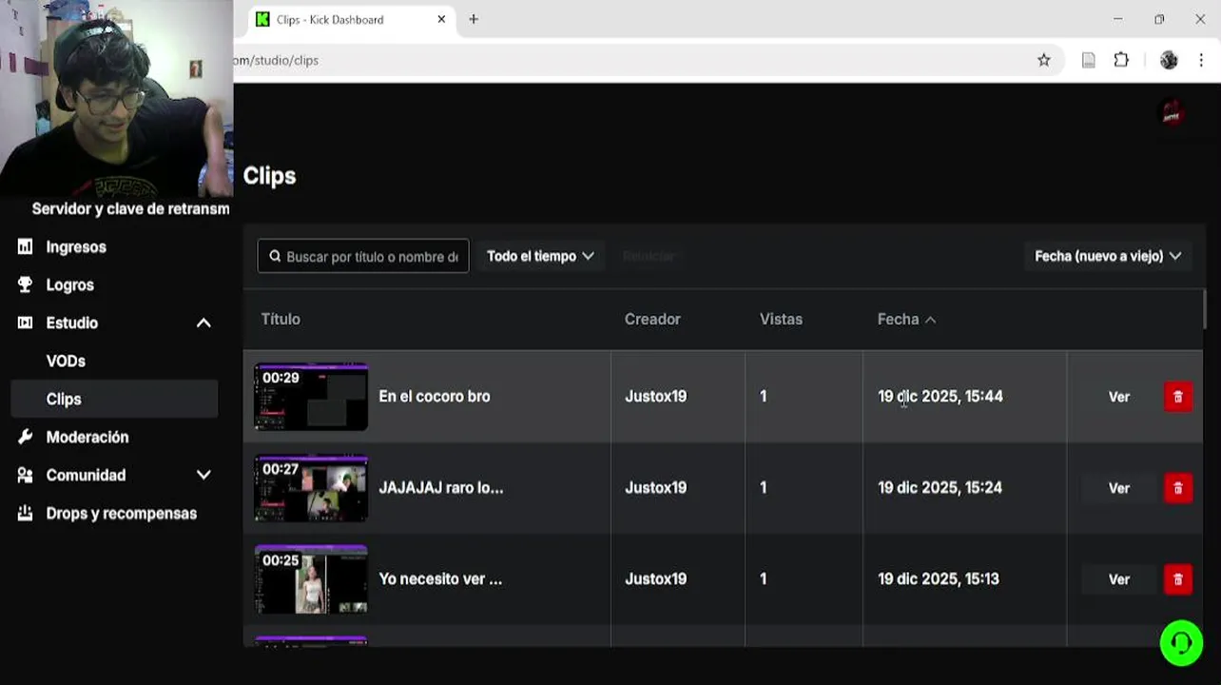Click Ver for the 15:24 clip

tap(1118, 488)
